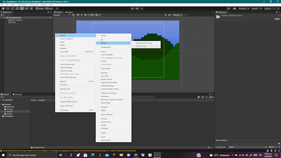Toggle the Scene grid icon

pos(97,15)
